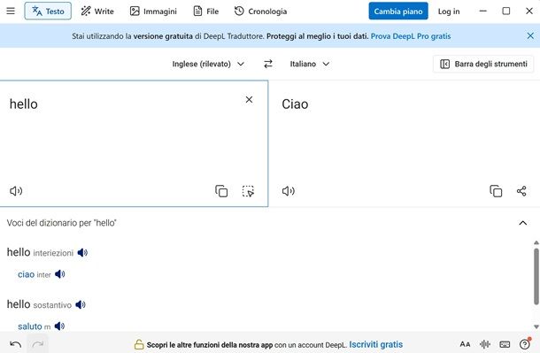Click the Cambia piano button
540x353 pixels.
pos(398,11)
